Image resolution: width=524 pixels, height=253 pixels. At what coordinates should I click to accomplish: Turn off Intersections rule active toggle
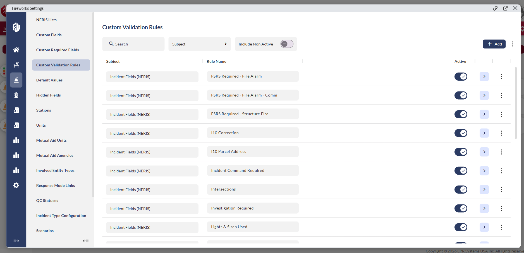click(461, 190)
